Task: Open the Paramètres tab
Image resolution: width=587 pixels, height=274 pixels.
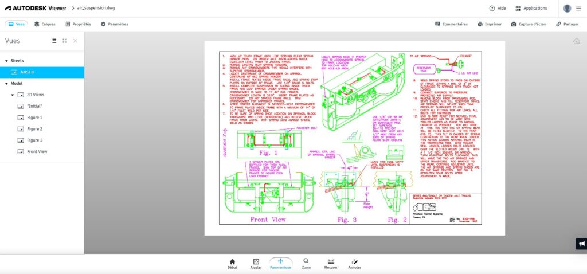Action: [x=115, y=24]
